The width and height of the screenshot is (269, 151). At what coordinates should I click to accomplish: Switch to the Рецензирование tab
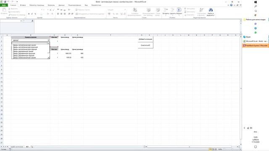[74, 5]
